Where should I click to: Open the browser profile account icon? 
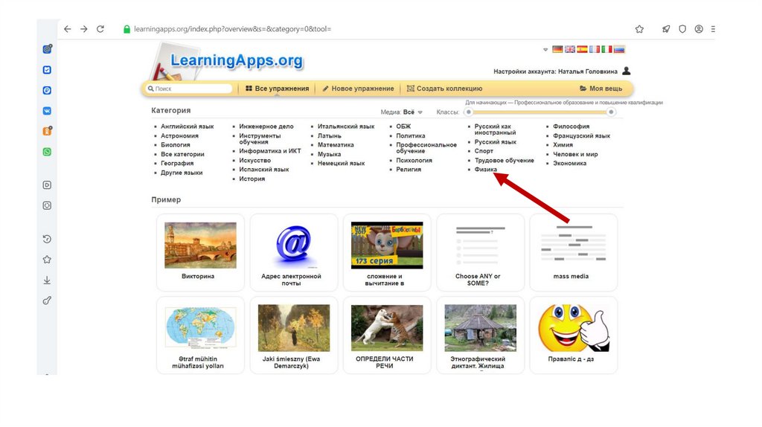click(699, 29)
